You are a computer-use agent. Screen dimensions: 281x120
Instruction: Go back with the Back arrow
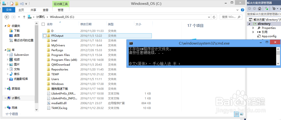(7, 17)
